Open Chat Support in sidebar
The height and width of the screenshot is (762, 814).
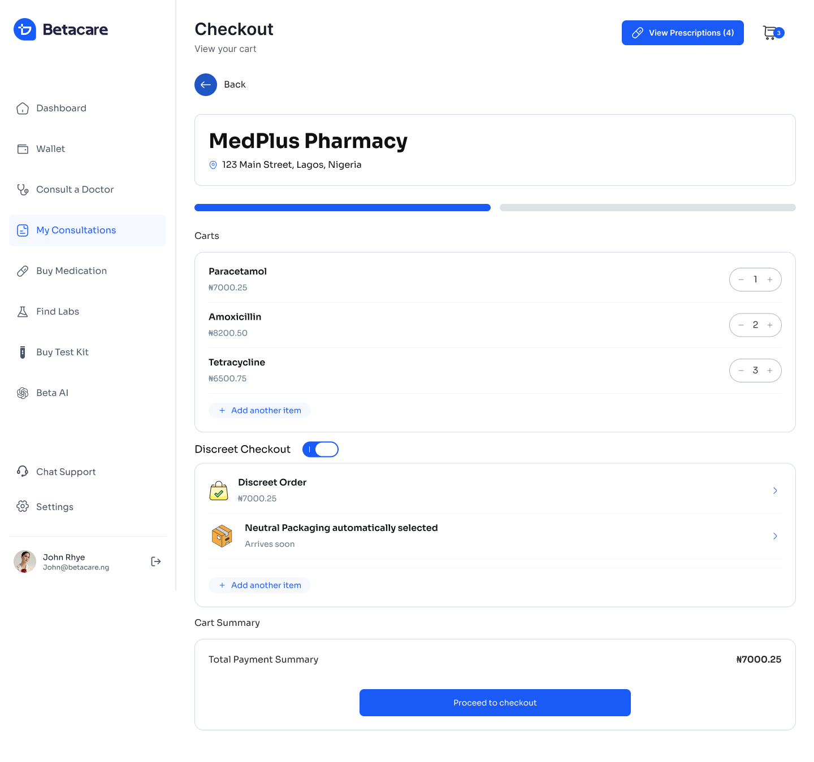pyautogui.click(x=88, y=472)
